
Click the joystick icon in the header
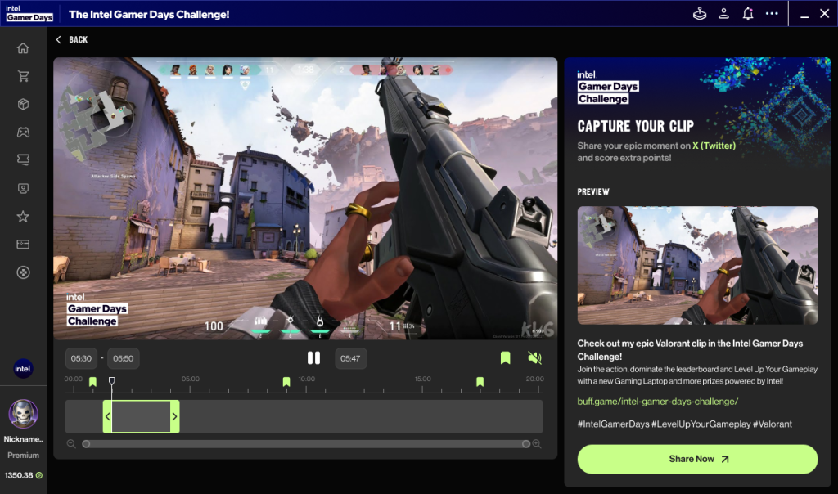click(699, 14)
